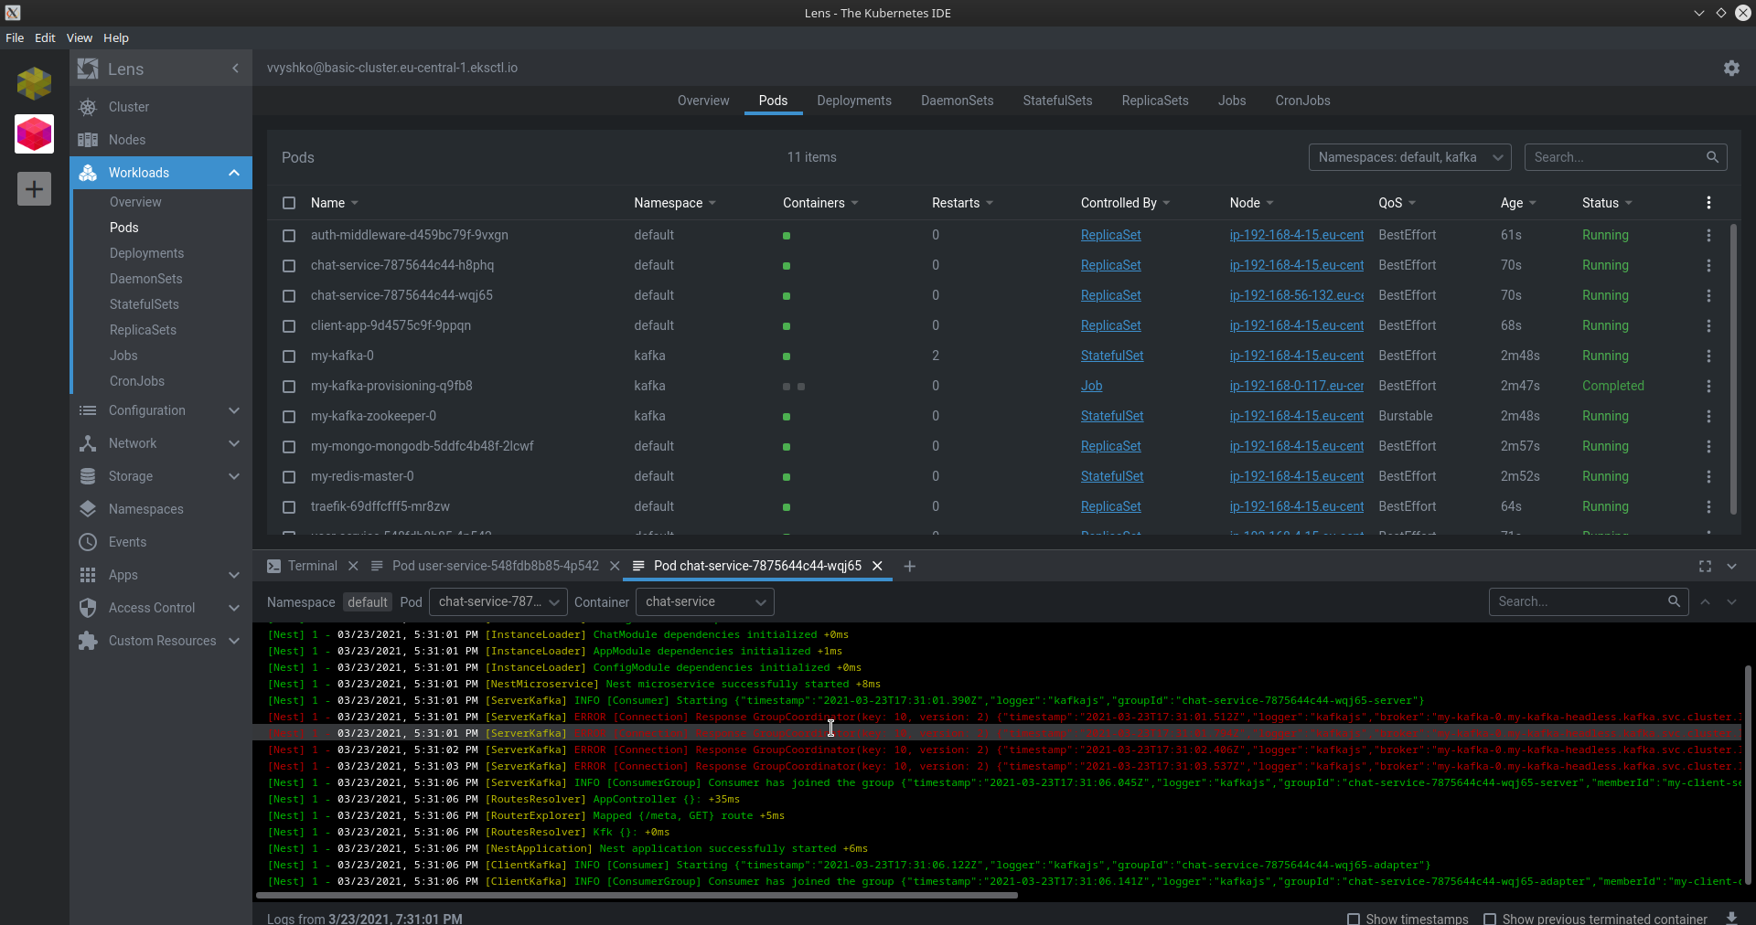This screenshot has height=925, width=1756.
Task: Click the yellow cube cluster icon
Action: click(34, 84)
